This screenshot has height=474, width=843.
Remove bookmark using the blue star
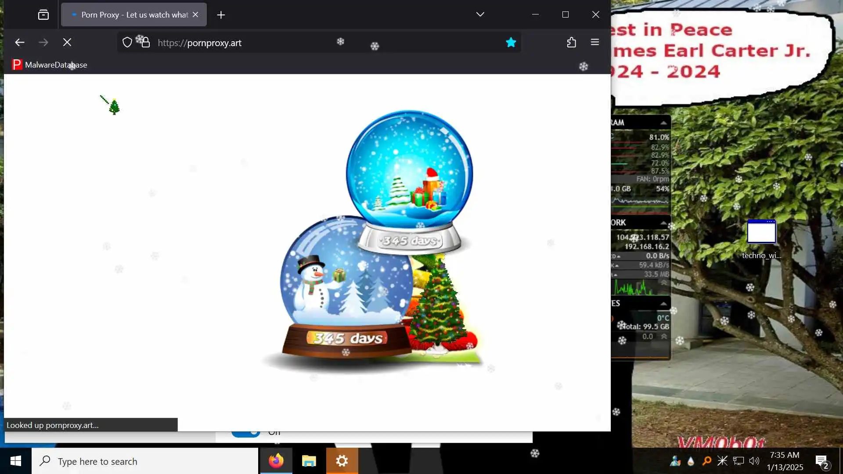pos(511,43)
